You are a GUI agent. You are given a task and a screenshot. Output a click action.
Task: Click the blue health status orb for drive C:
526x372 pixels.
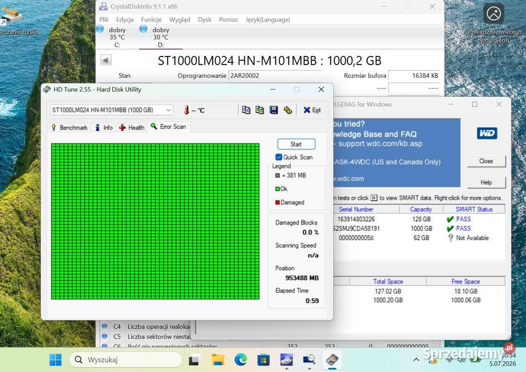click(100, 29)
